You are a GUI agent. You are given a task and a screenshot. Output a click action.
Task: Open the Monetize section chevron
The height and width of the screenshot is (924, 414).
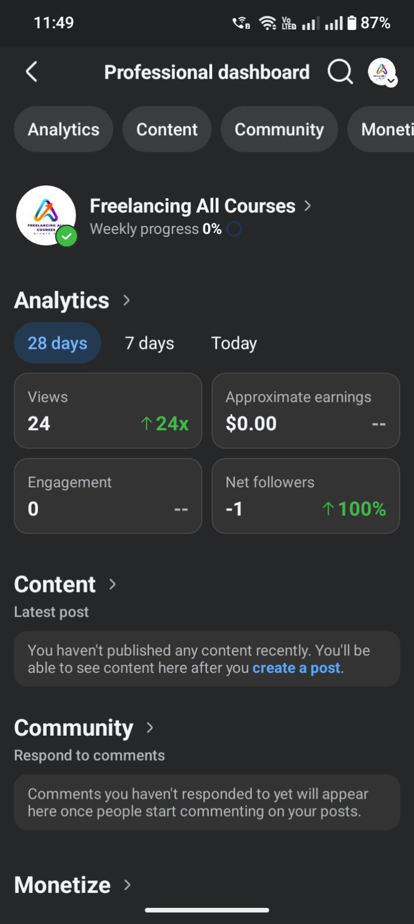127,885
